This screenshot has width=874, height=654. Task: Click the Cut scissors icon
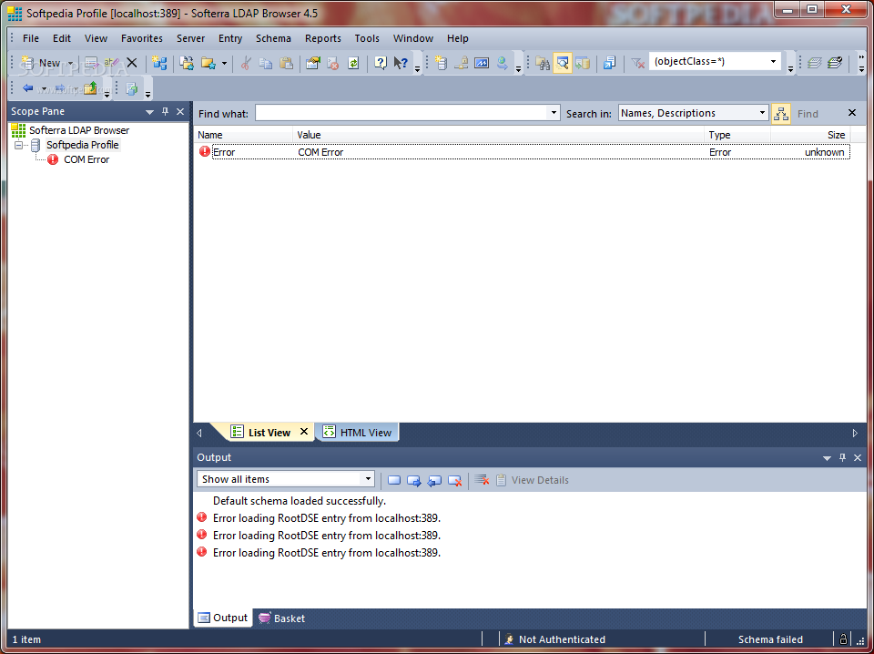point(245,63)
